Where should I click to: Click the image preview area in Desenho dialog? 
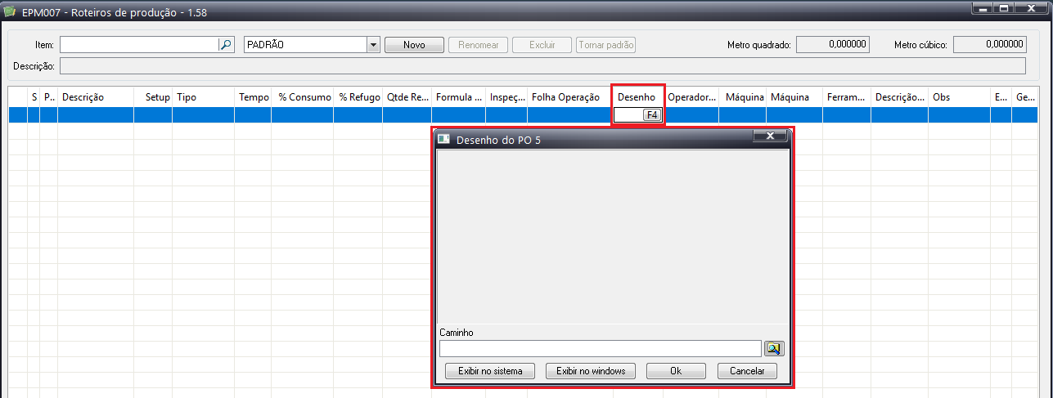click(x=613, y=237)
